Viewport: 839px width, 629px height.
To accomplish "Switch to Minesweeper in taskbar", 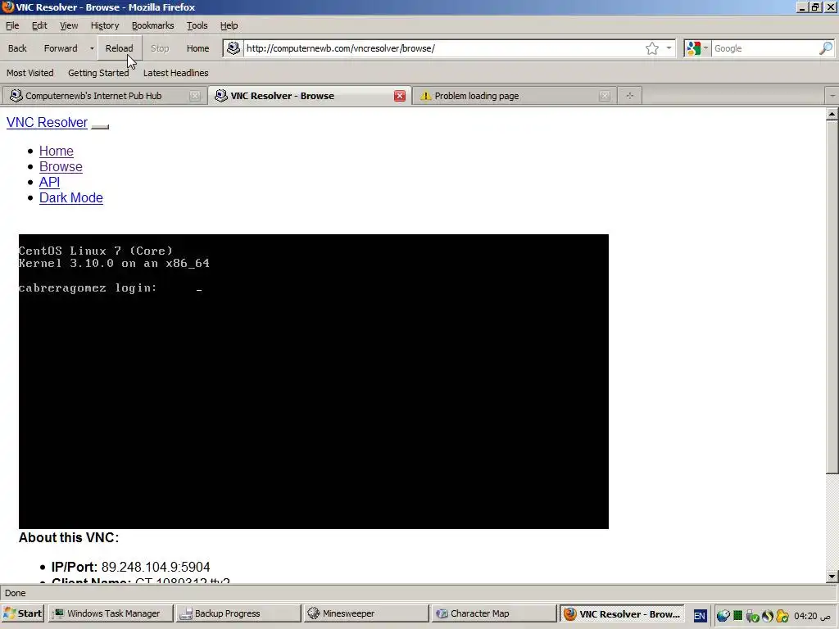I will 366,613.
